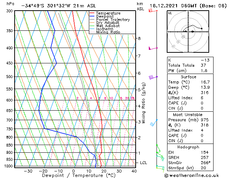The image size is (230, 178).
Task: Click the Parcel Trajectory legend entry
Action: point(110,20)
